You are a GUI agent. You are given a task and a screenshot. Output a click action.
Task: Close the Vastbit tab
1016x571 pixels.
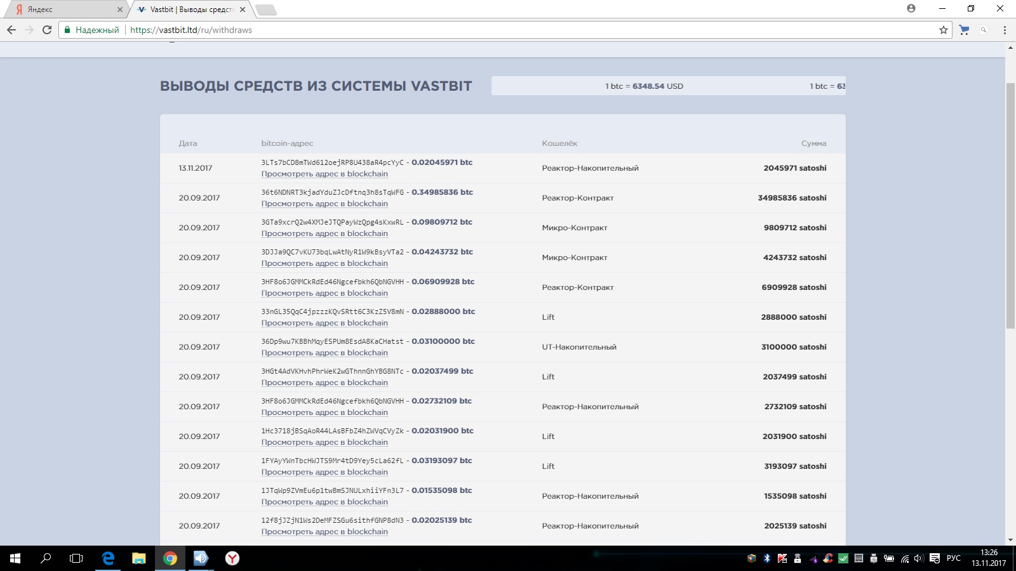coord(243,10)
